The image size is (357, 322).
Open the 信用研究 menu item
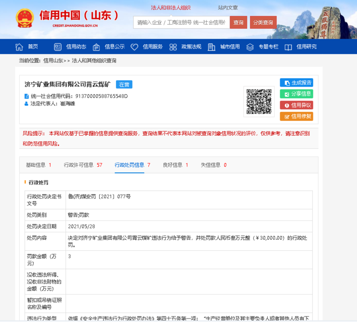pos(306,47)
